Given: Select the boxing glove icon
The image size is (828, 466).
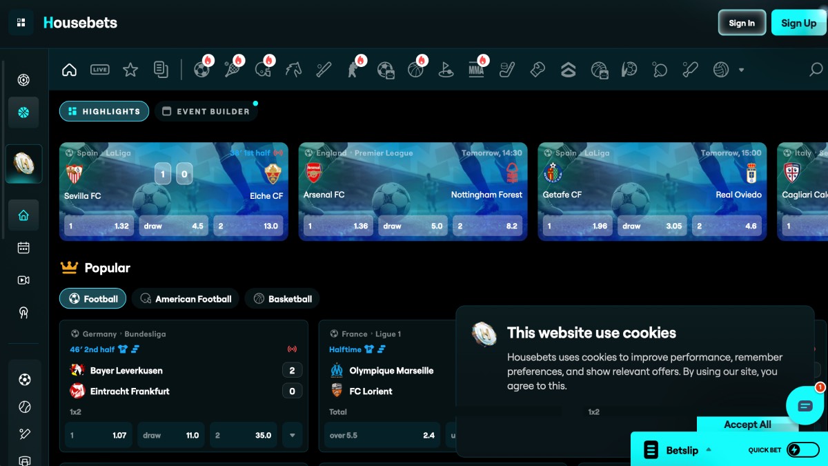Looking at the screenshot, I should coord(538,70).
